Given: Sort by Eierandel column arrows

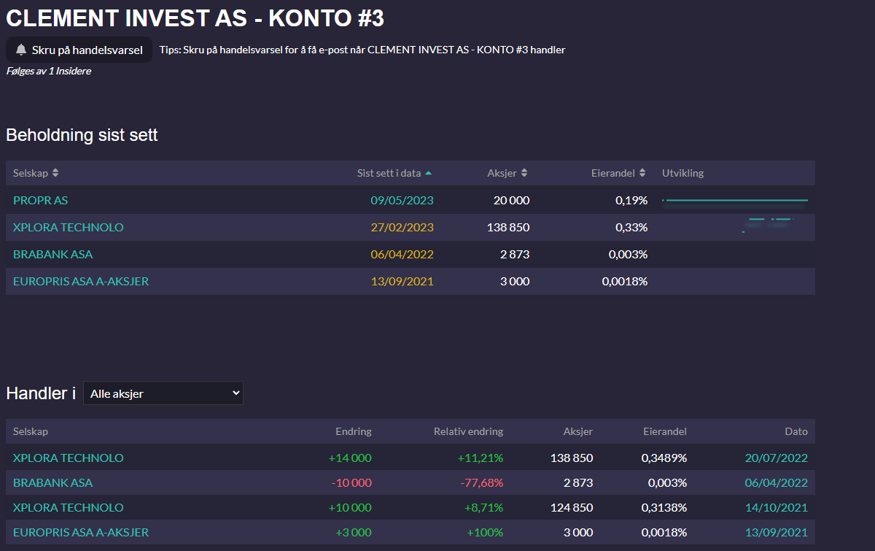Looking at the screenshot, I should [x=642, y=173].
